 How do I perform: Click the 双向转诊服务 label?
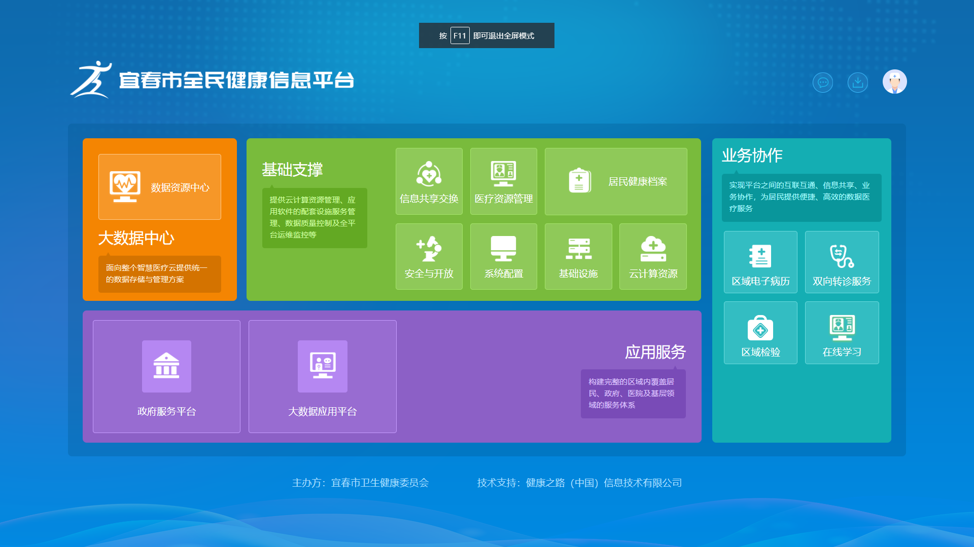pyautogui.click(x=842, y=282)
